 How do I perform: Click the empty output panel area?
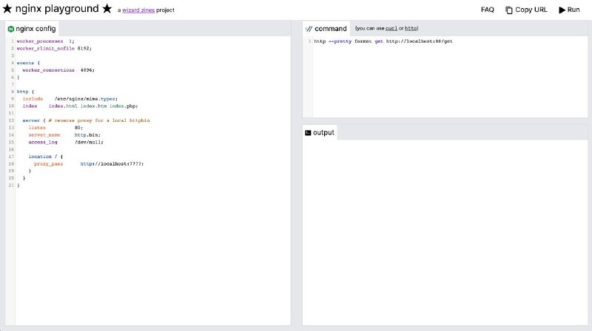point(445,232)
